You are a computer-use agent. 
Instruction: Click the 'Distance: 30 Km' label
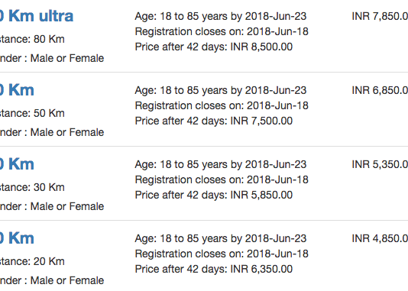point(32,187)
